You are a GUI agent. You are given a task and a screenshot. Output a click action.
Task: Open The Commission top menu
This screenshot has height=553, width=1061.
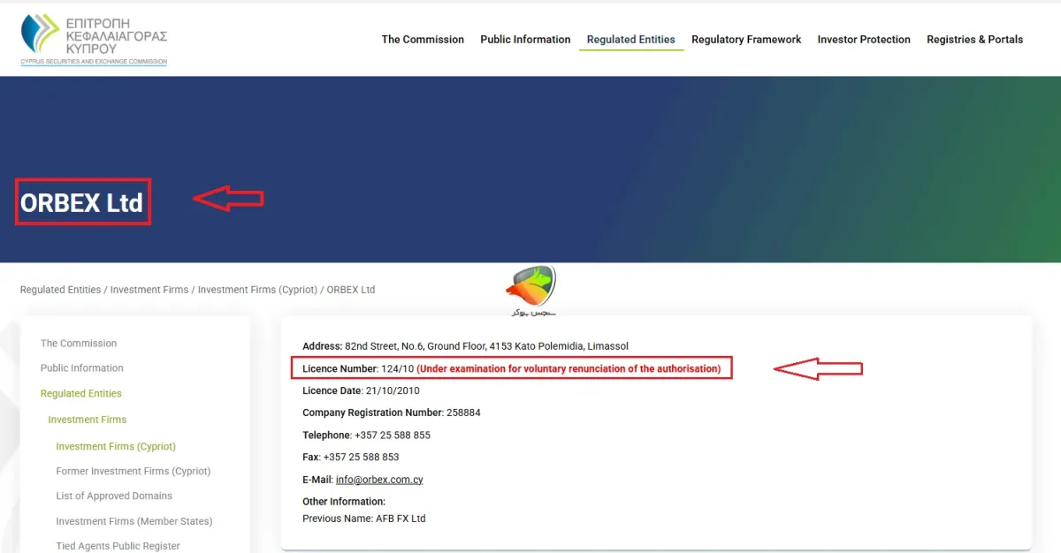423,40
